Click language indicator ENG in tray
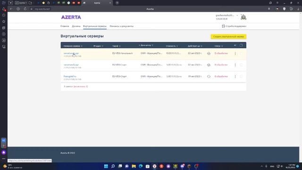Image resolution: width=302 pixels, height=170 pixels. 272,166
